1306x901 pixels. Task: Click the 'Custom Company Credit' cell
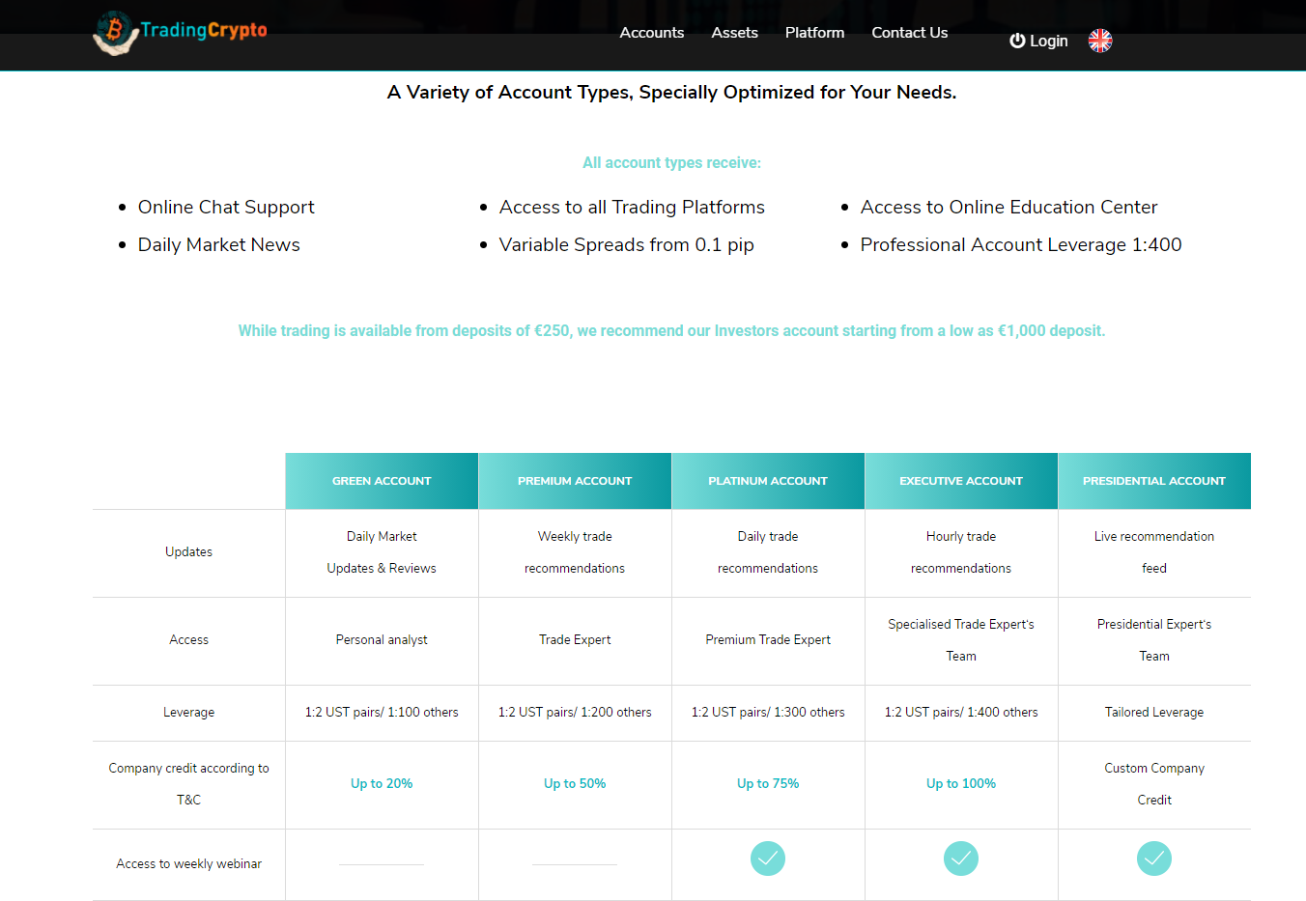point(1154,784)
